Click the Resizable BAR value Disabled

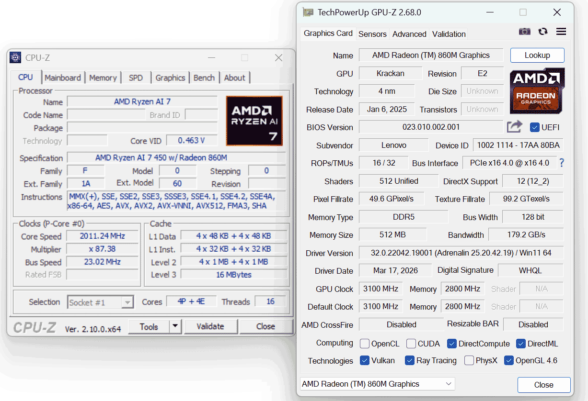click(x=533, y=324)
